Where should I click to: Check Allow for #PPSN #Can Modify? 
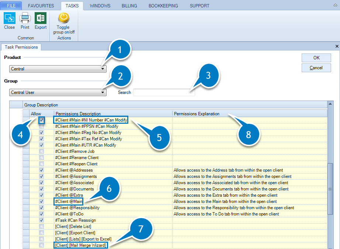(x=41, y=126)
